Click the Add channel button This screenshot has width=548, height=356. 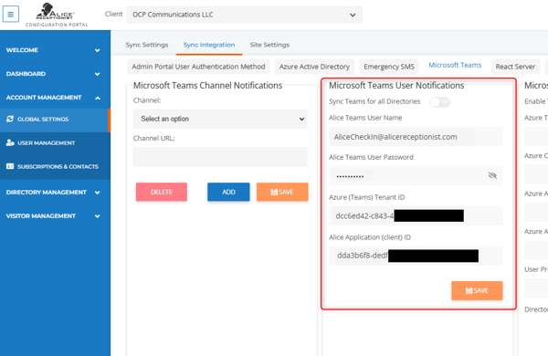(228, 192)
